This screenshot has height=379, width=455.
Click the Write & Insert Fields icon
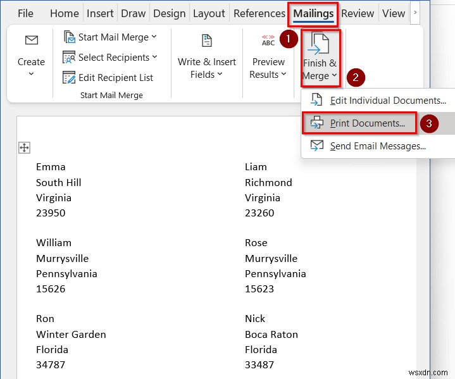click(x=207, y=40)
